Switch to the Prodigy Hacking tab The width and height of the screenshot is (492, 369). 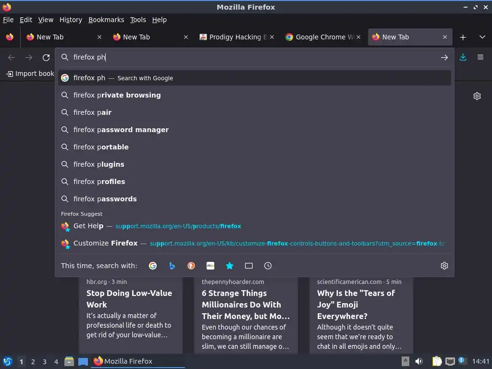point(237,37)
